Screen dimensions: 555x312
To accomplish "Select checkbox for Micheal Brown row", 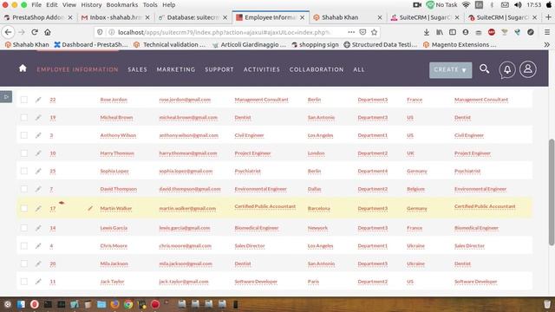I will tap(23, 118).
